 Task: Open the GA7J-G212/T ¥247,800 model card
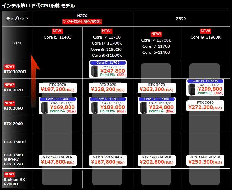pyautogui.click(x=108, y=69)
